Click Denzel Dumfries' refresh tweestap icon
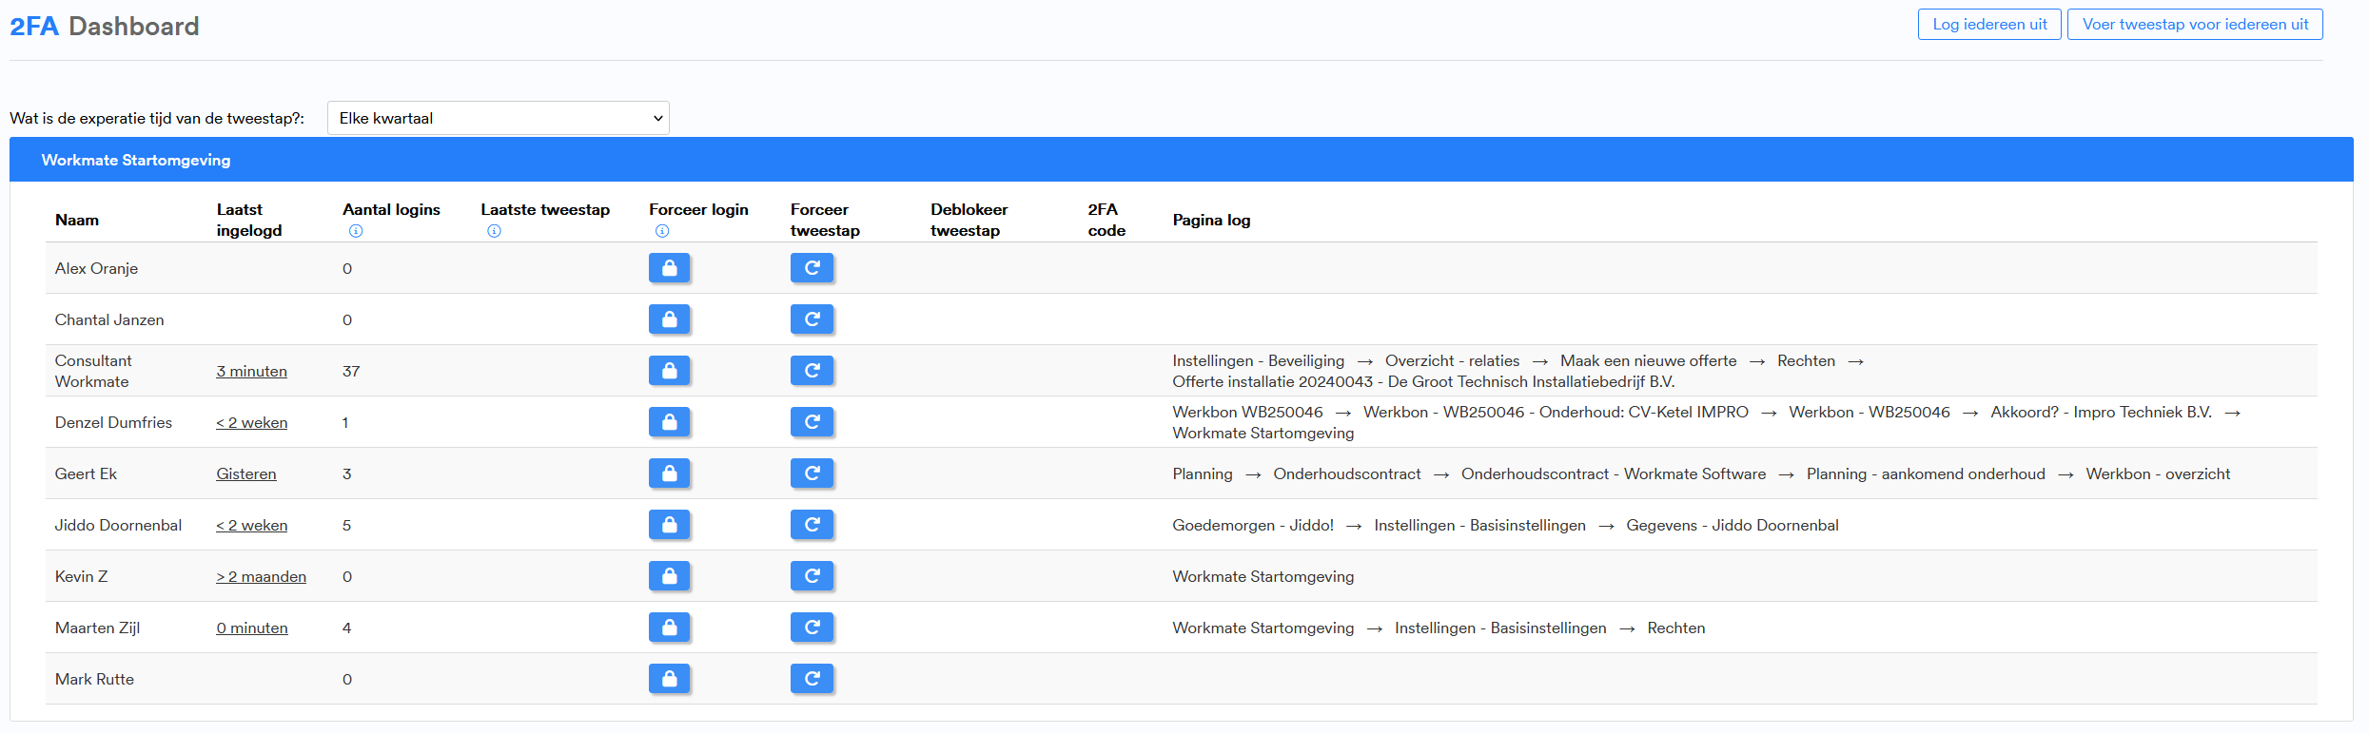Viewport: 2369px width, 734px height. click(812, 422)
